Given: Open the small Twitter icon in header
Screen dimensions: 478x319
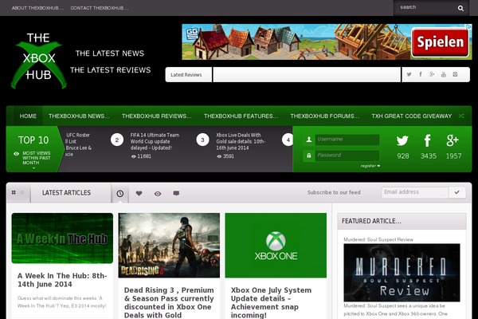Looking at the screenshot, I should (409, 74).
